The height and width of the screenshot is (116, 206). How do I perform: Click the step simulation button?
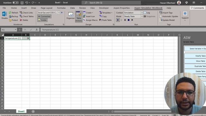(x=122, y=20)
